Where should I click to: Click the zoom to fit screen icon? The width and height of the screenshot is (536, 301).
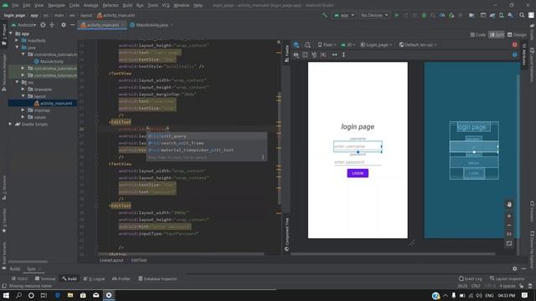click(x=509, y=243)
